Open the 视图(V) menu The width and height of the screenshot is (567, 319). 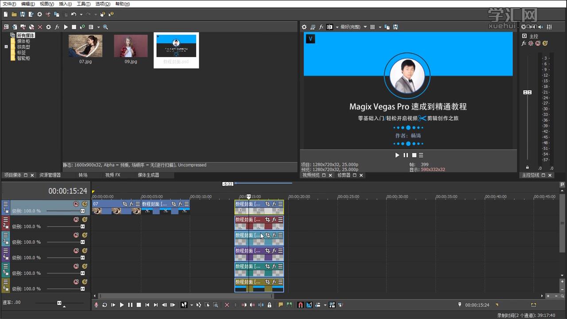(x=47, y=4)
